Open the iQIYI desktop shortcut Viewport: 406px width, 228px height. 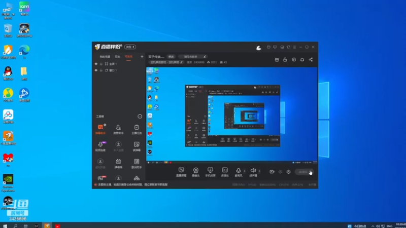[x=24, y=9]
